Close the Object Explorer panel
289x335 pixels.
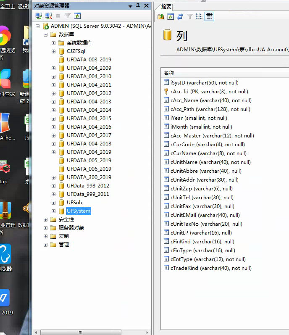pyautogui.click(x=147, y=6)
